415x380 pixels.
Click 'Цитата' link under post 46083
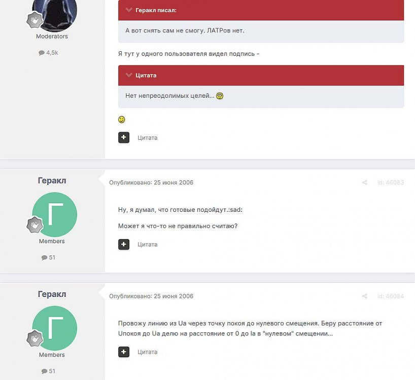[148, 244]
